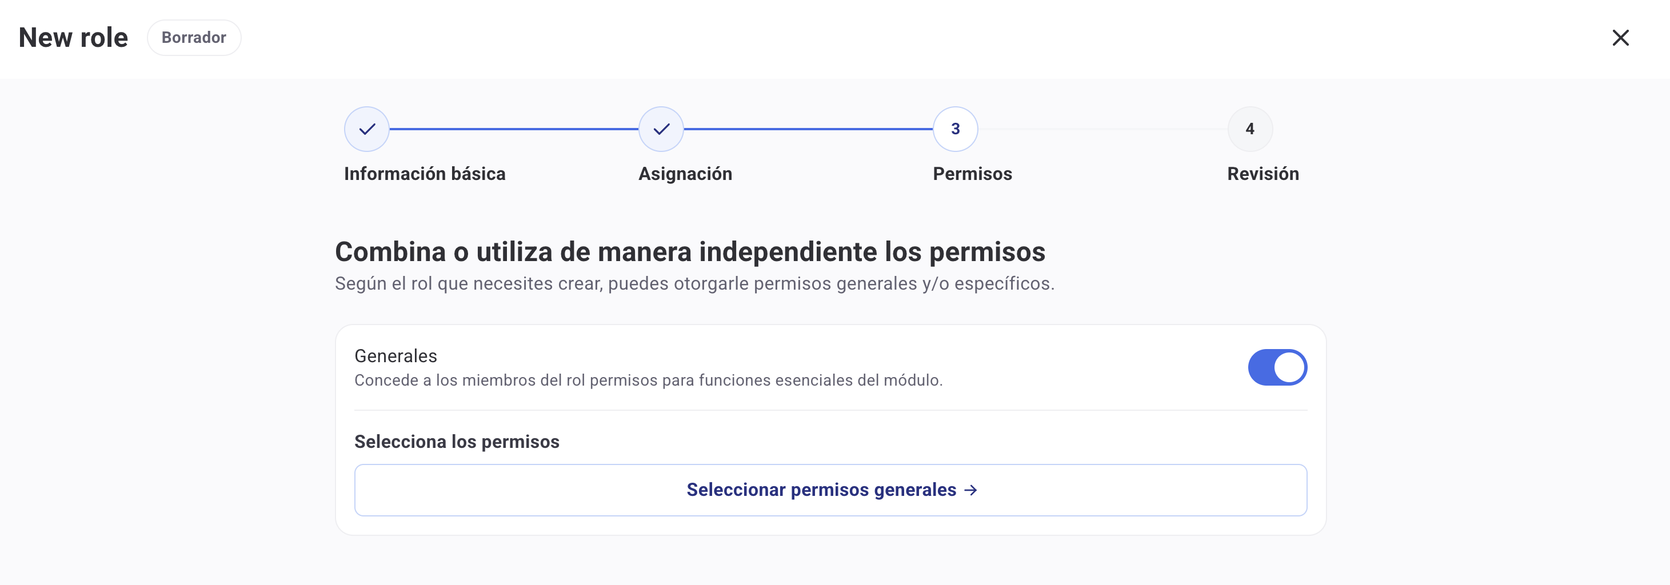The width and height of the screenshot is (1670, 585).
Task: Disable the Generales permissions toggle
Action: pos(1277,367)
